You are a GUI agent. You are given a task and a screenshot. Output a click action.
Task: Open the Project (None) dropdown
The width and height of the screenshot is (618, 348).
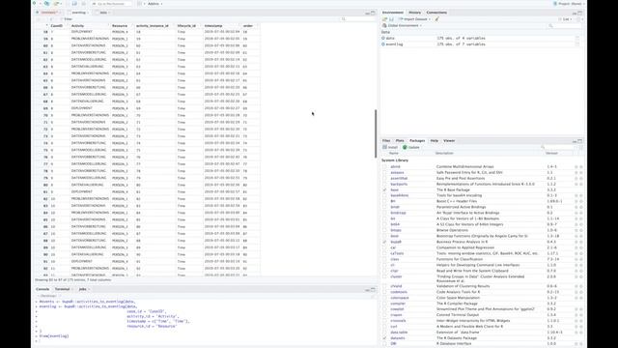pyautogui.click(x=569, y=4)
